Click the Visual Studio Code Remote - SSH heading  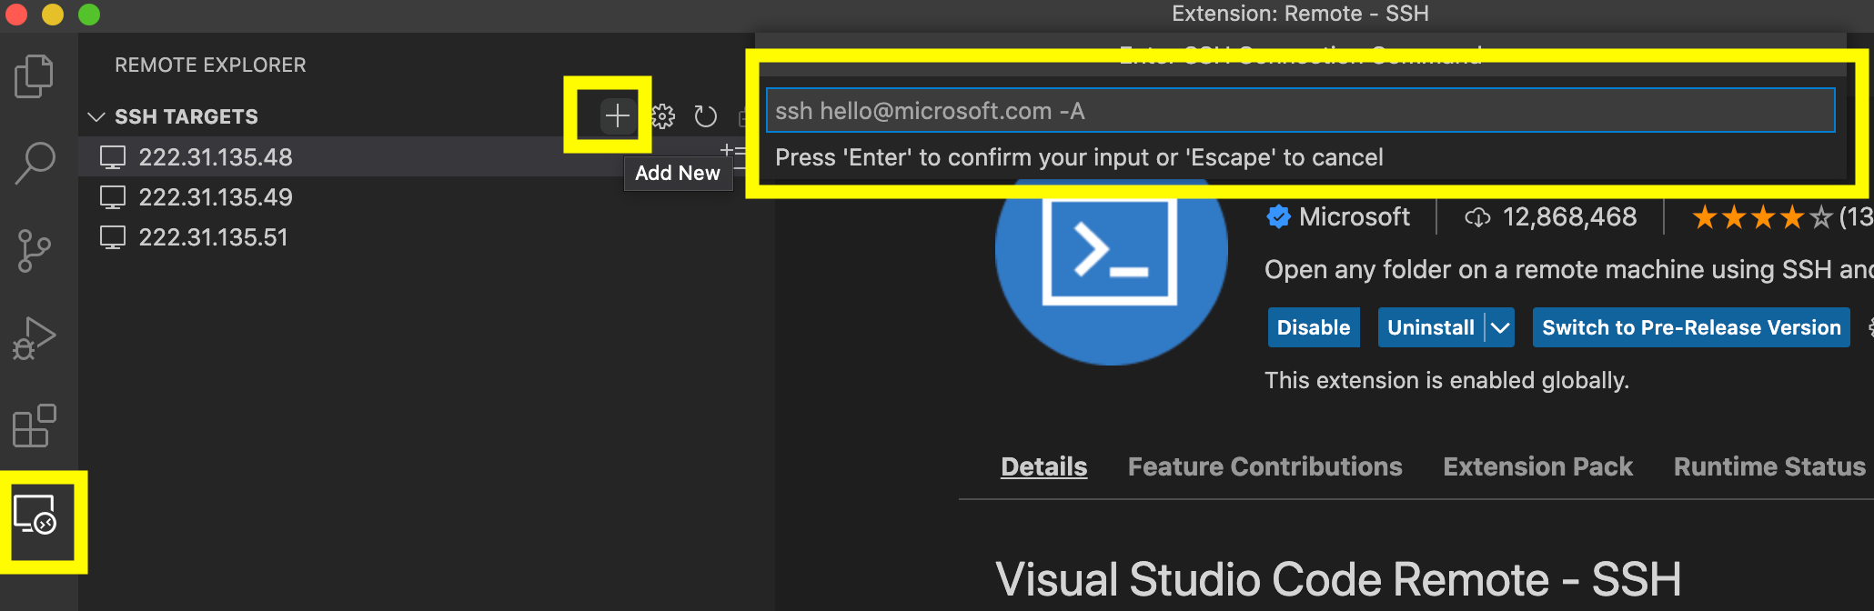1338,579
